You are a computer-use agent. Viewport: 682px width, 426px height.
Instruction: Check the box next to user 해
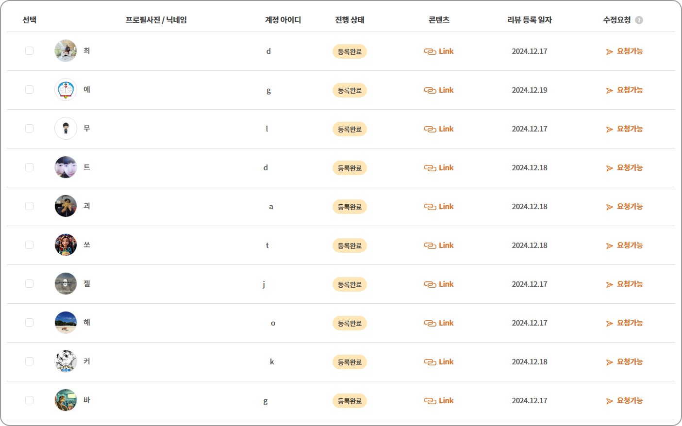30,323
